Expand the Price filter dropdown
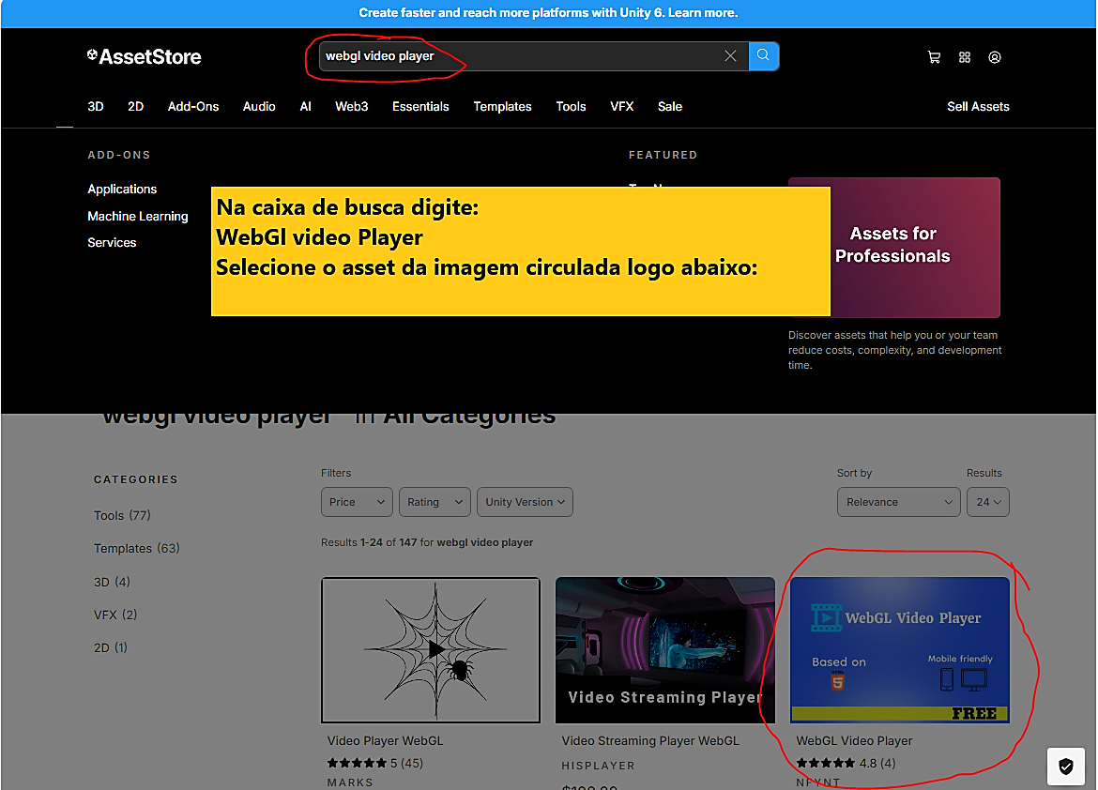 (x=357, y=502)
